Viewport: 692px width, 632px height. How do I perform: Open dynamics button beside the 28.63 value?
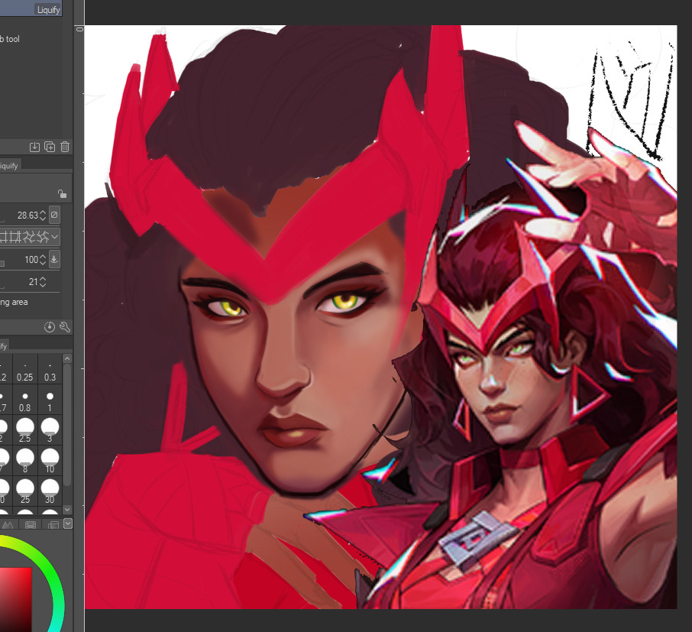click(54, 215)
